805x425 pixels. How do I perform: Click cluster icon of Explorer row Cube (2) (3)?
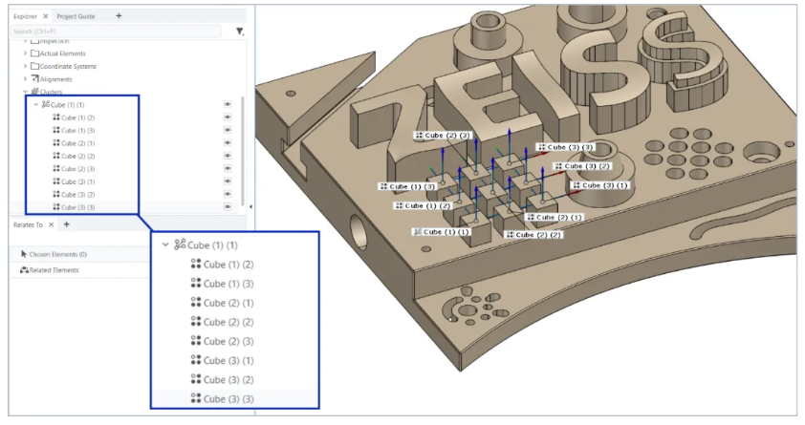click(x=56, y=169)
